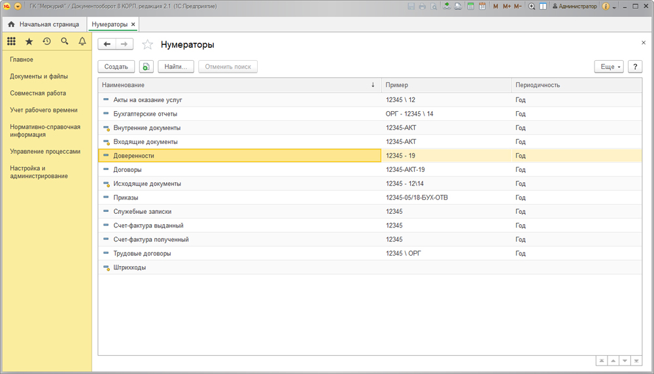This screenshot has height=374, width=654.
Task: Expand the Еще dropdown menu
Action: point(609,67)
